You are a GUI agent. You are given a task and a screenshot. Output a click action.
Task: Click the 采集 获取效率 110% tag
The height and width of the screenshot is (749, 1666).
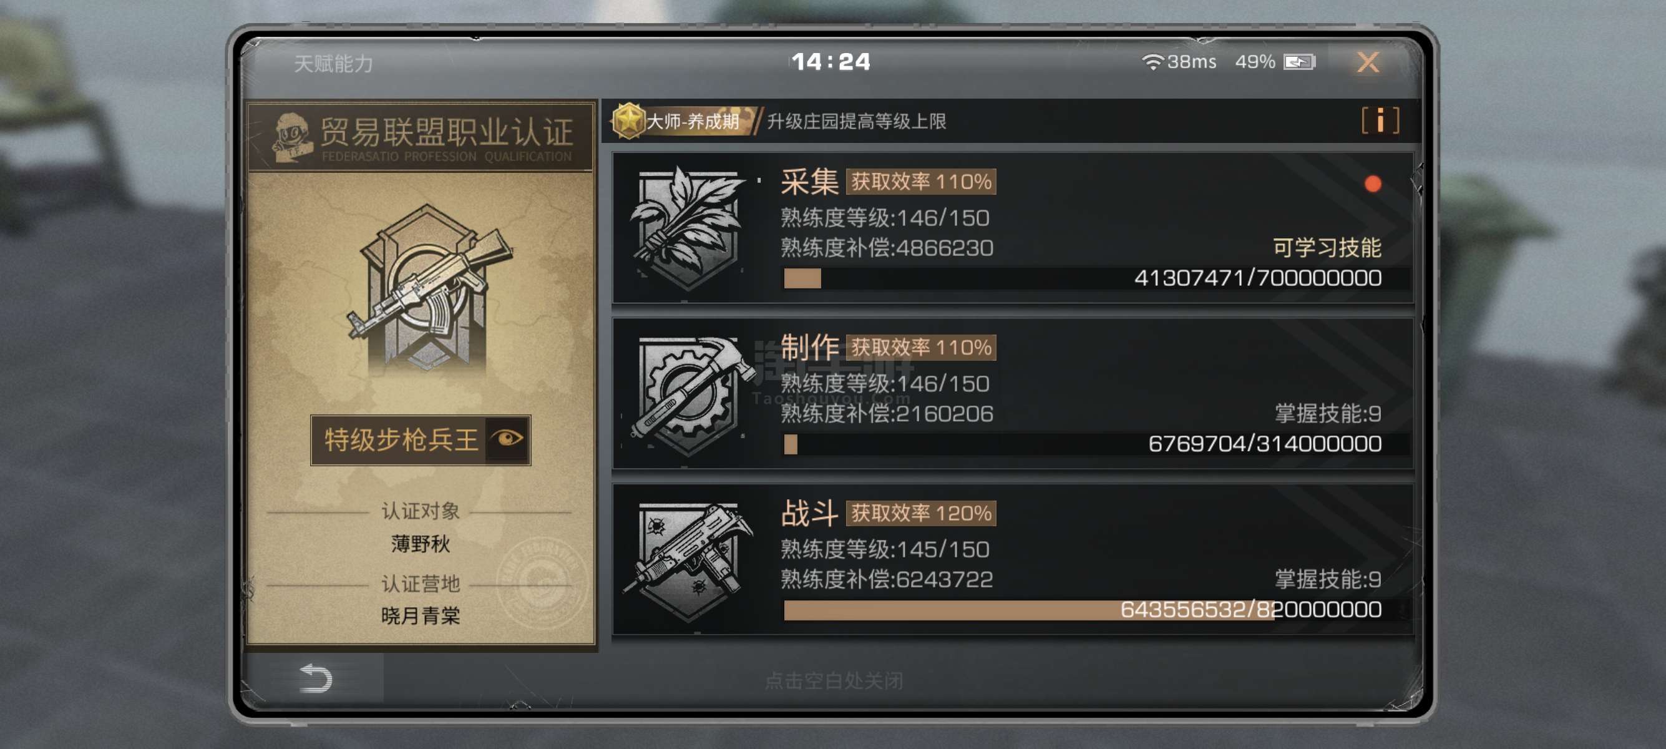coord(921,182)
